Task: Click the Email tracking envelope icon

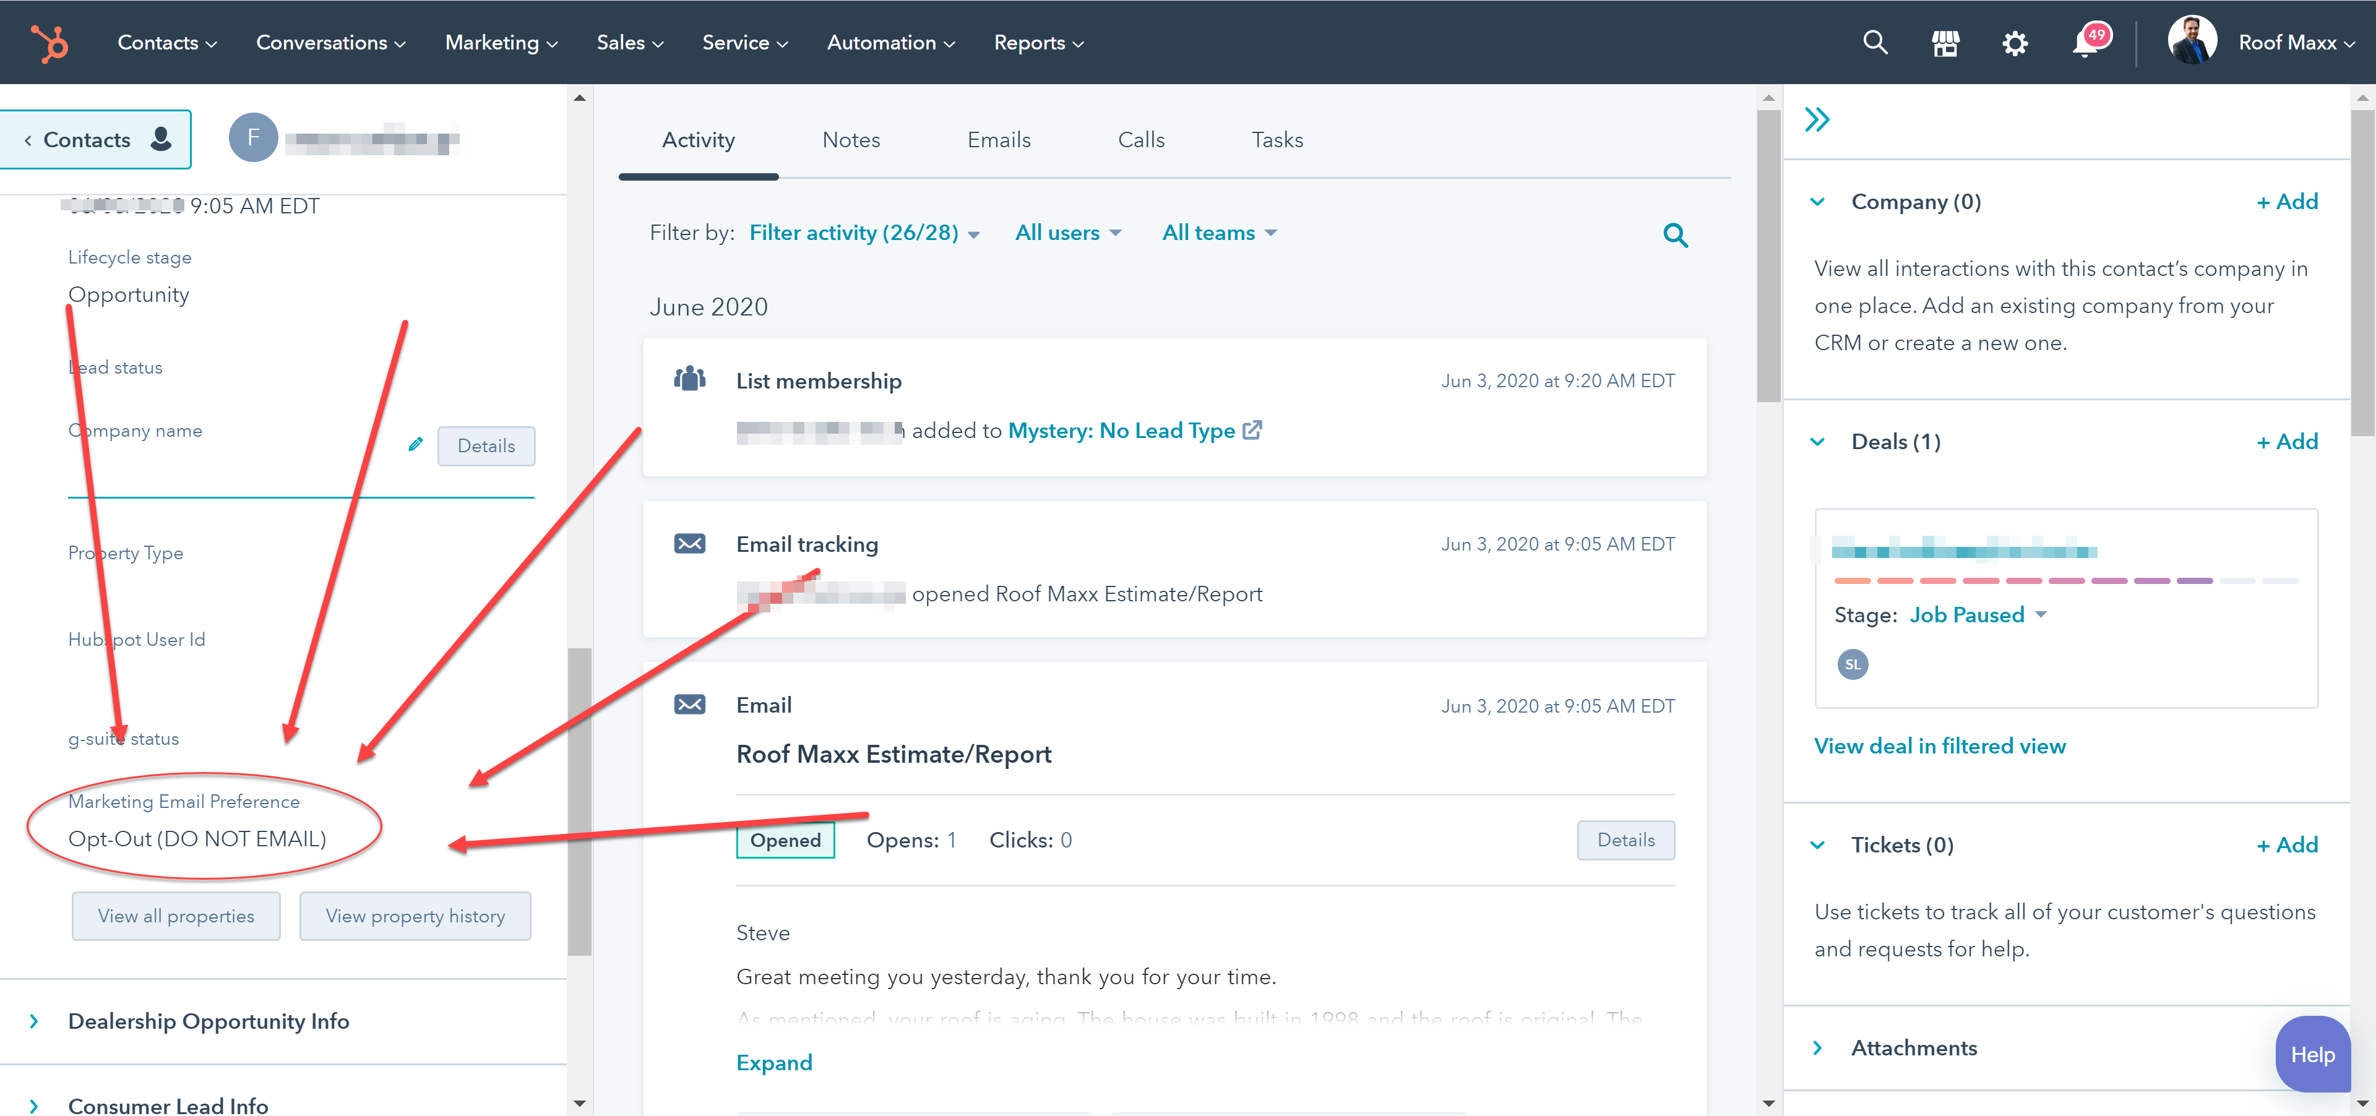Action: 690,543
